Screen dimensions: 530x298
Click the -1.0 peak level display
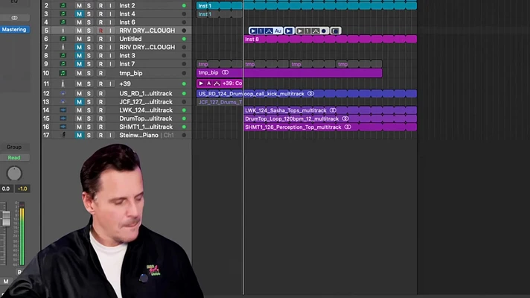[22, 188]
